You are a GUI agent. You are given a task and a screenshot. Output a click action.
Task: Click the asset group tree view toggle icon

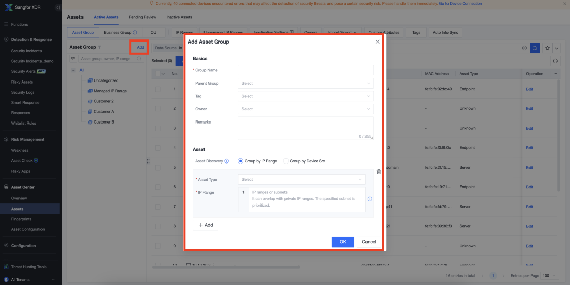click(73, 59)
